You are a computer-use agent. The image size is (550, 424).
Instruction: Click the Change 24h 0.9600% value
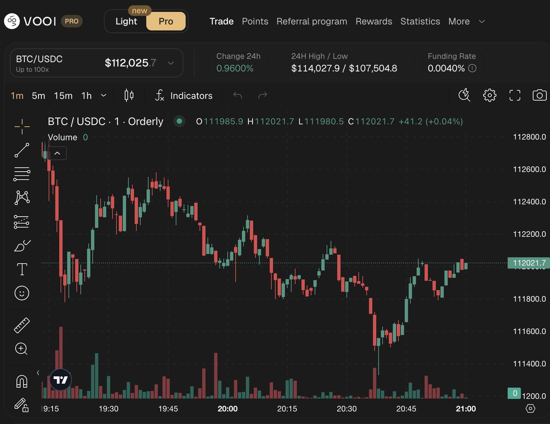coord(235,68)
